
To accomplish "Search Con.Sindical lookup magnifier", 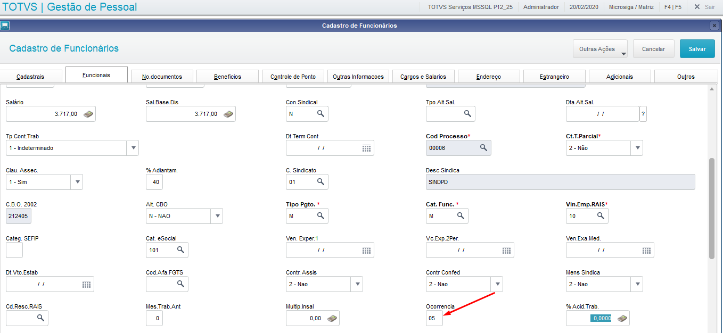I will click(x=321, y=114).
